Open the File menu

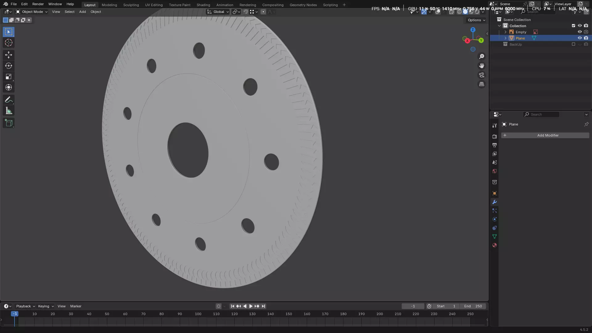click(x=14, y=4)
